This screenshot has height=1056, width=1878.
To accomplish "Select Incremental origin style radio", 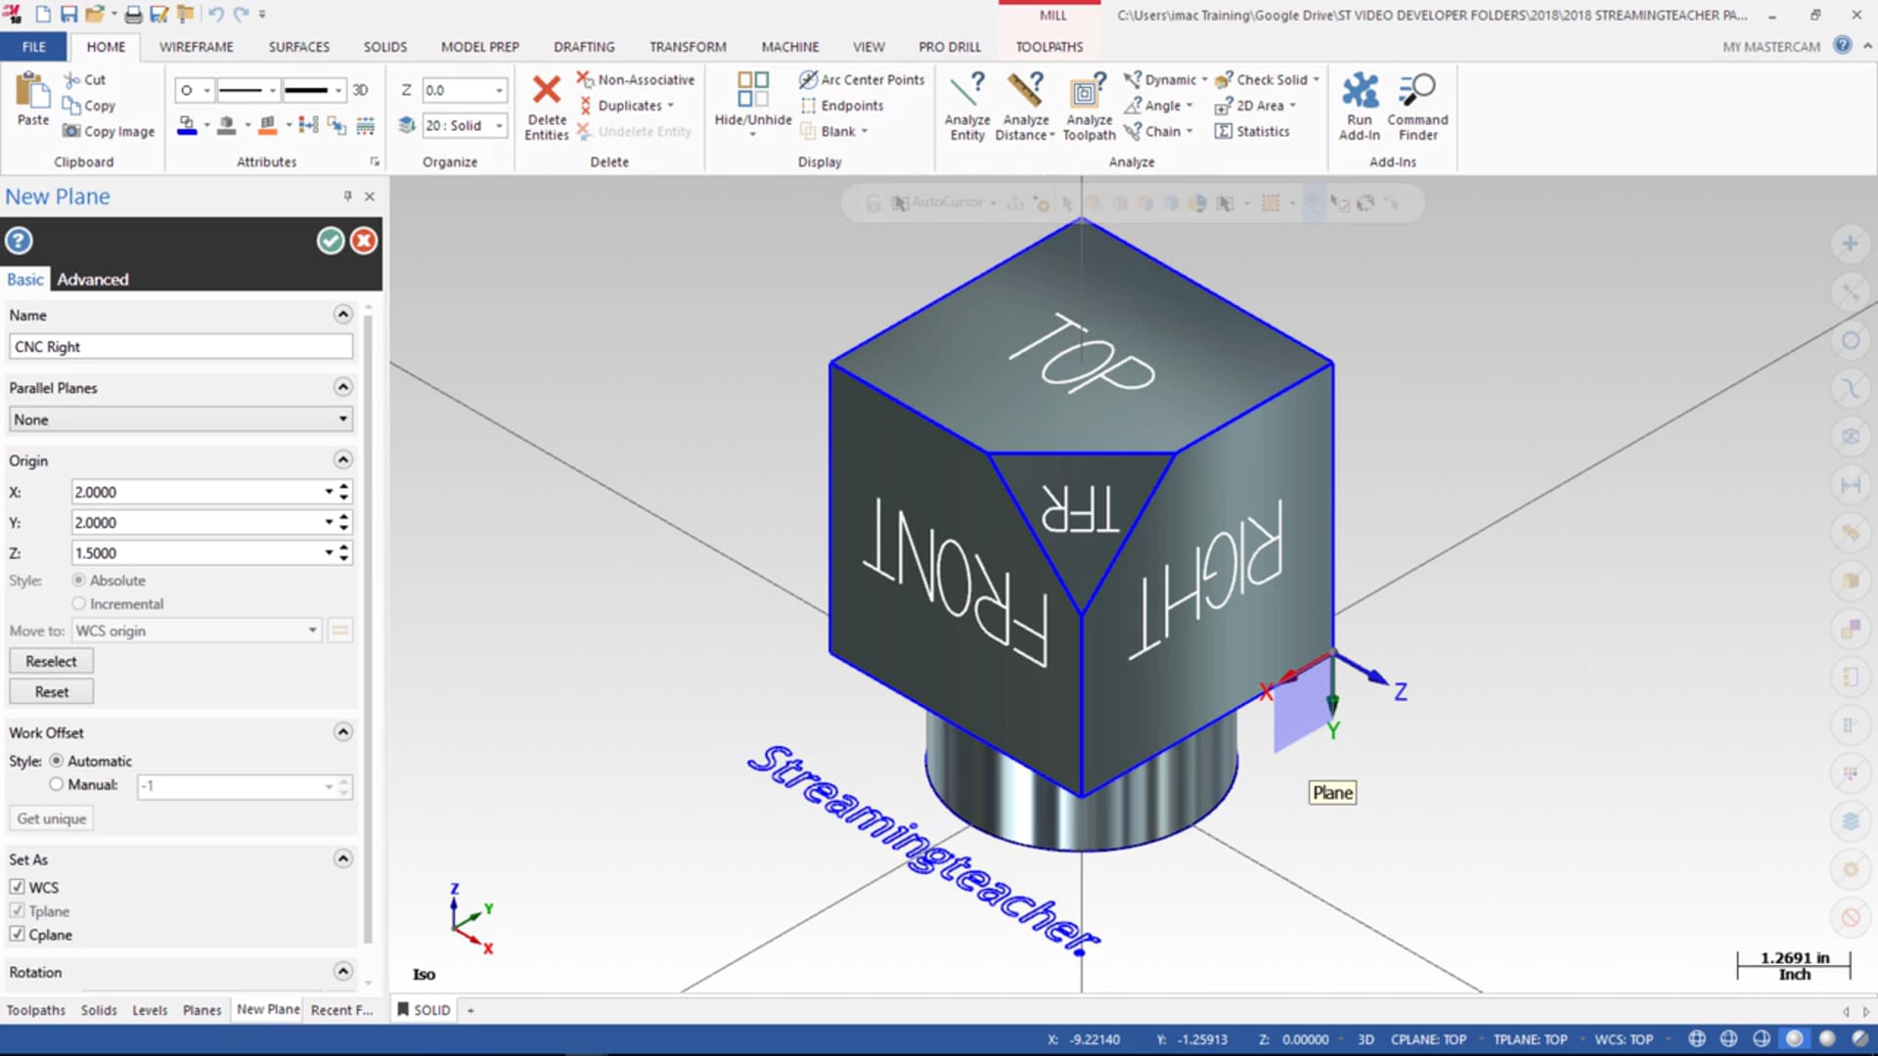I will [78, 603].
